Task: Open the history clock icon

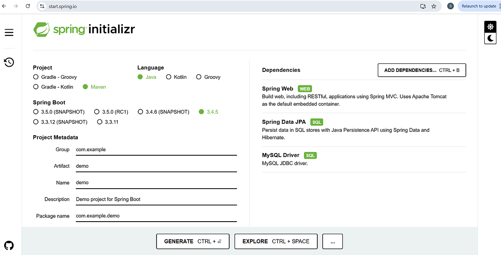Action: [9, 62]
